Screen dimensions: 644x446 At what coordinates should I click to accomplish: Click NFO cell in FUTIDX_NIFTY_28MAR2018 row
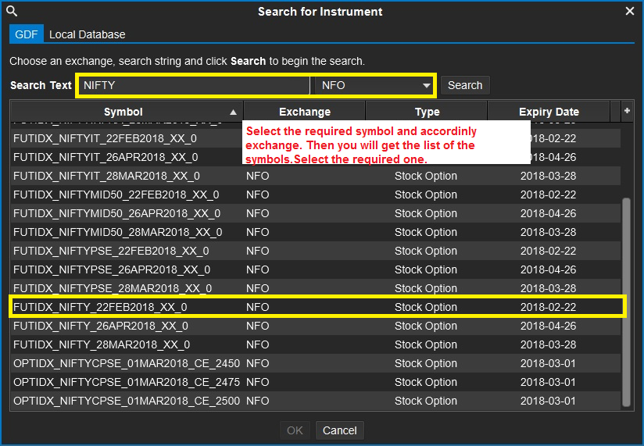tap(257, 344)
